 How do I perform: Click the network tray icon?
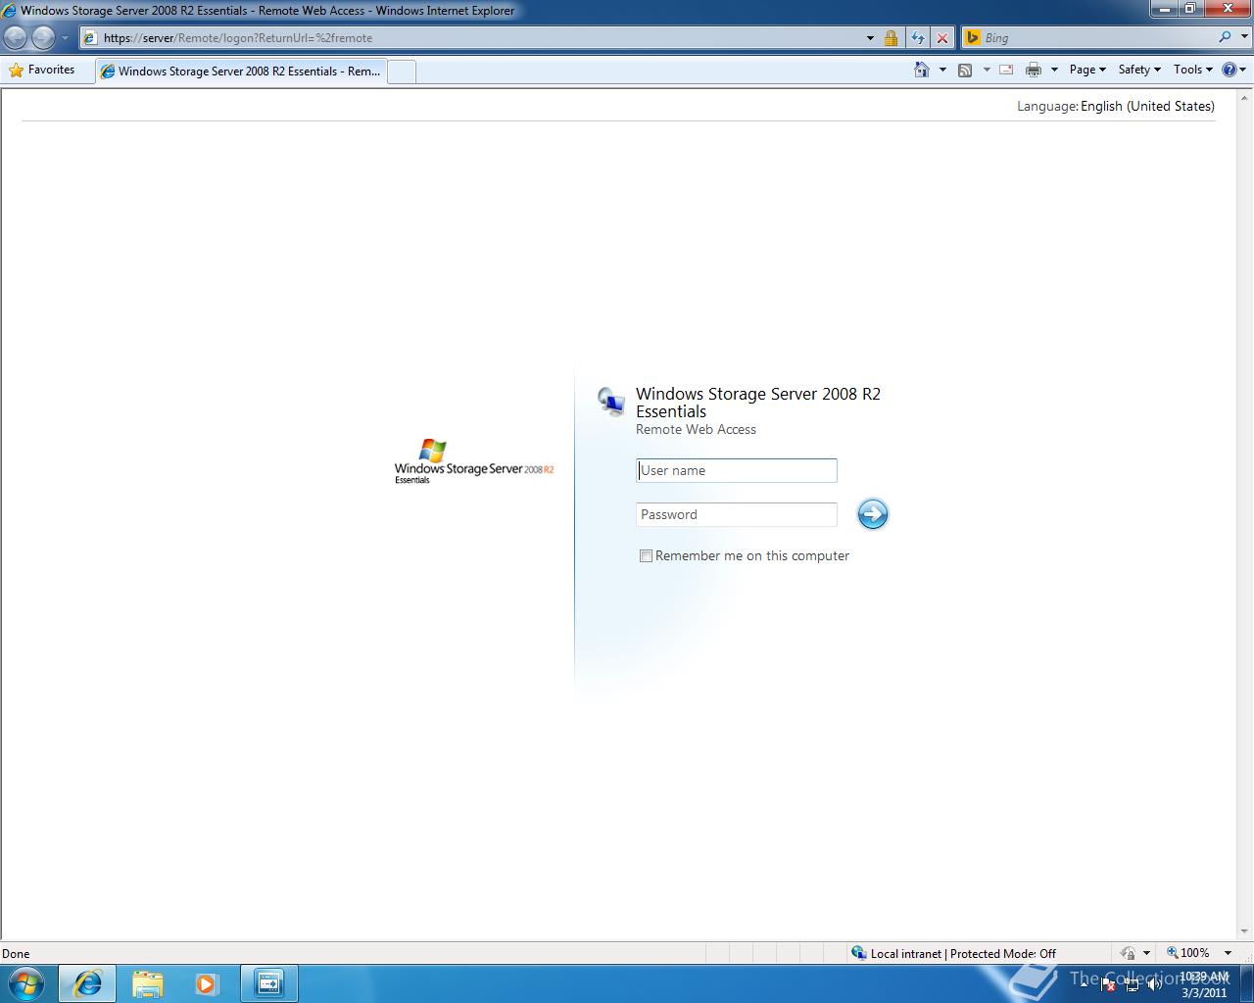pyautogui.click(x=1132, y=984)
